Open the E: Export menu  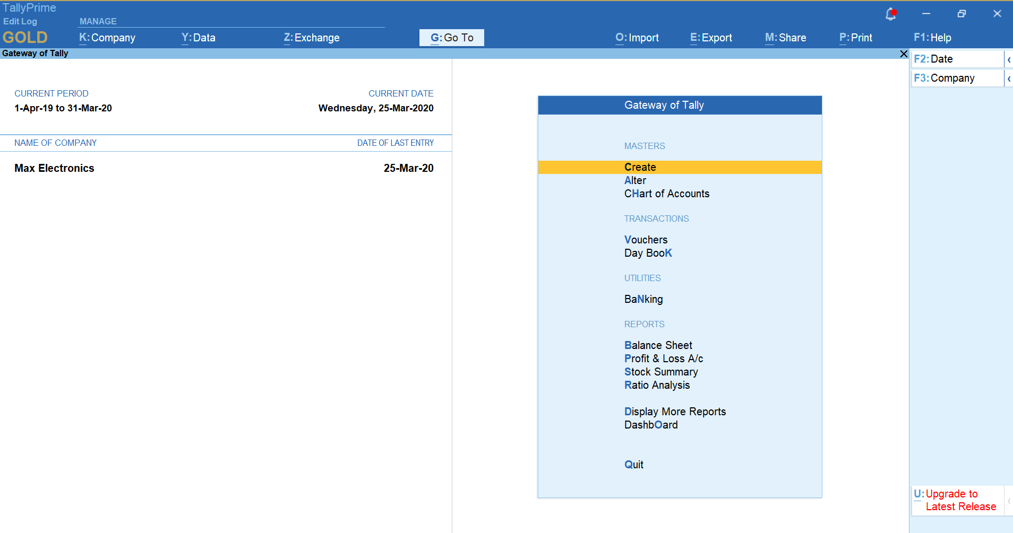pos(711,38)
